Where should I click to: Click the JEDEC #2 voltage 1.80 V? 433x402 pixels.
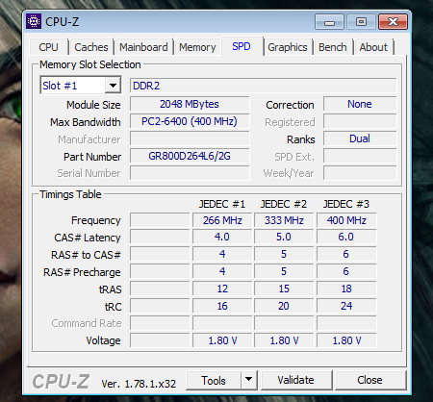coord(284,340)
